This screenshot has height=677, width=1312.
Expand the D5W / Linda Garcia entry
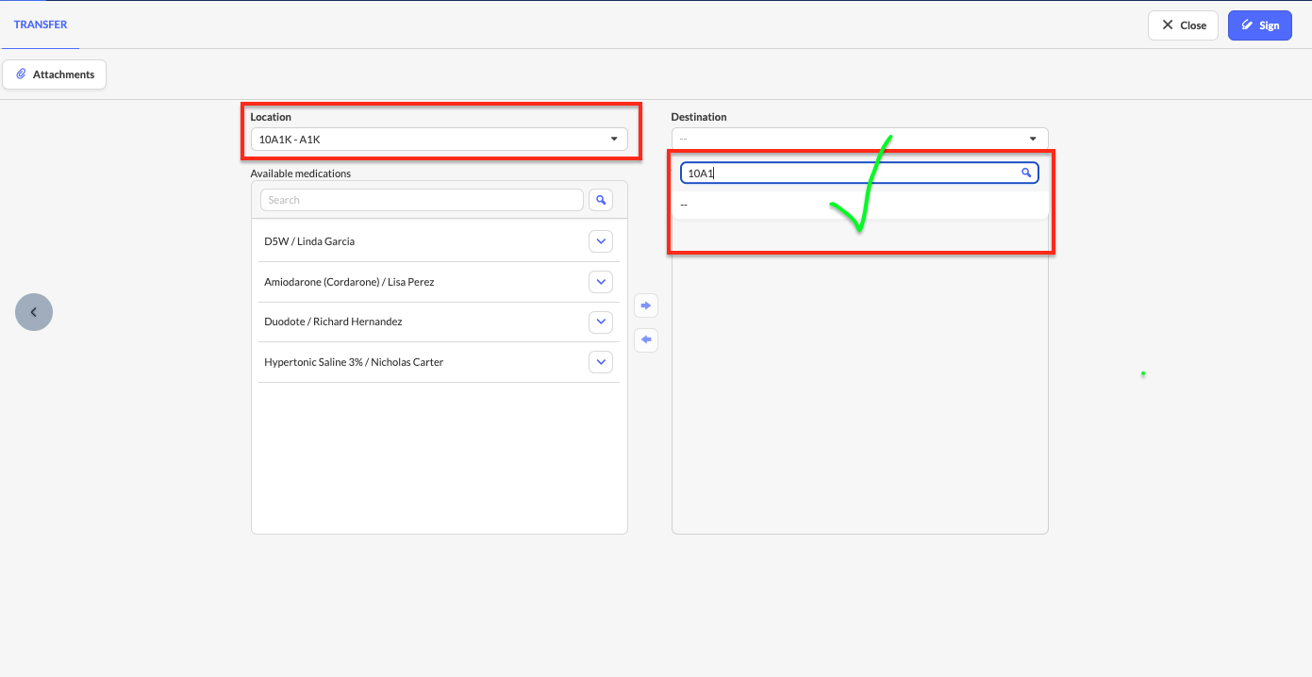[x=601, y=241]
